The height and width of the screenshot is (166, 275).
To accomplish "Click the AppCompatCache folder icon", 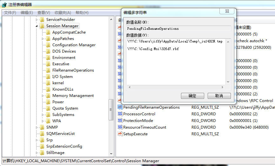I will click(48, 32).
